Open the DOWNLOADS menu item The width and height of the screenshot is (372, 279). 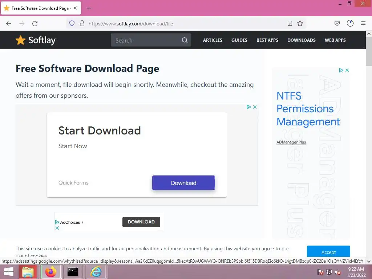click(x=302, y=40)
